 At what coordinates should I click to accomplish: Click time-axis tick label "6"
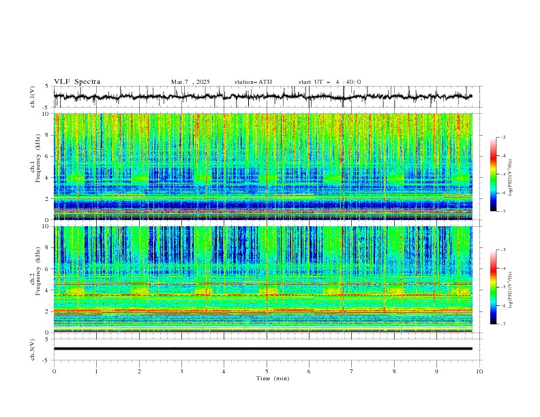tap(309, 371)
